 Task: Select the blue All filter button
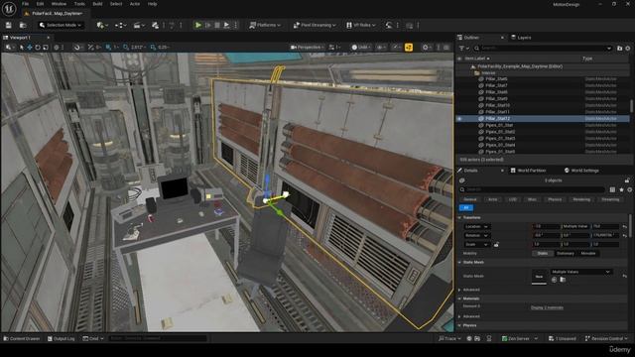click(x=466, y=207)
